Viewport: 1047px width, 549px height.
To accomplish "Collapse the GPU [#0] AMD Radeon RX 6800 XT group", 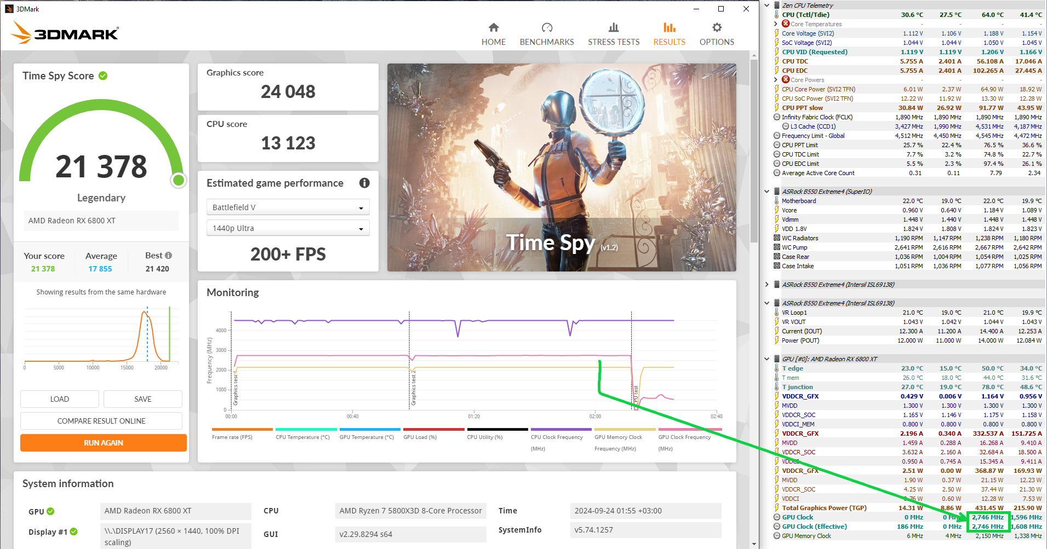I will click(x=767, y=359).
